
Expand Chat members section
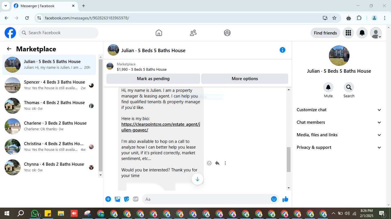pyautogui.click(x=339, y=122)
